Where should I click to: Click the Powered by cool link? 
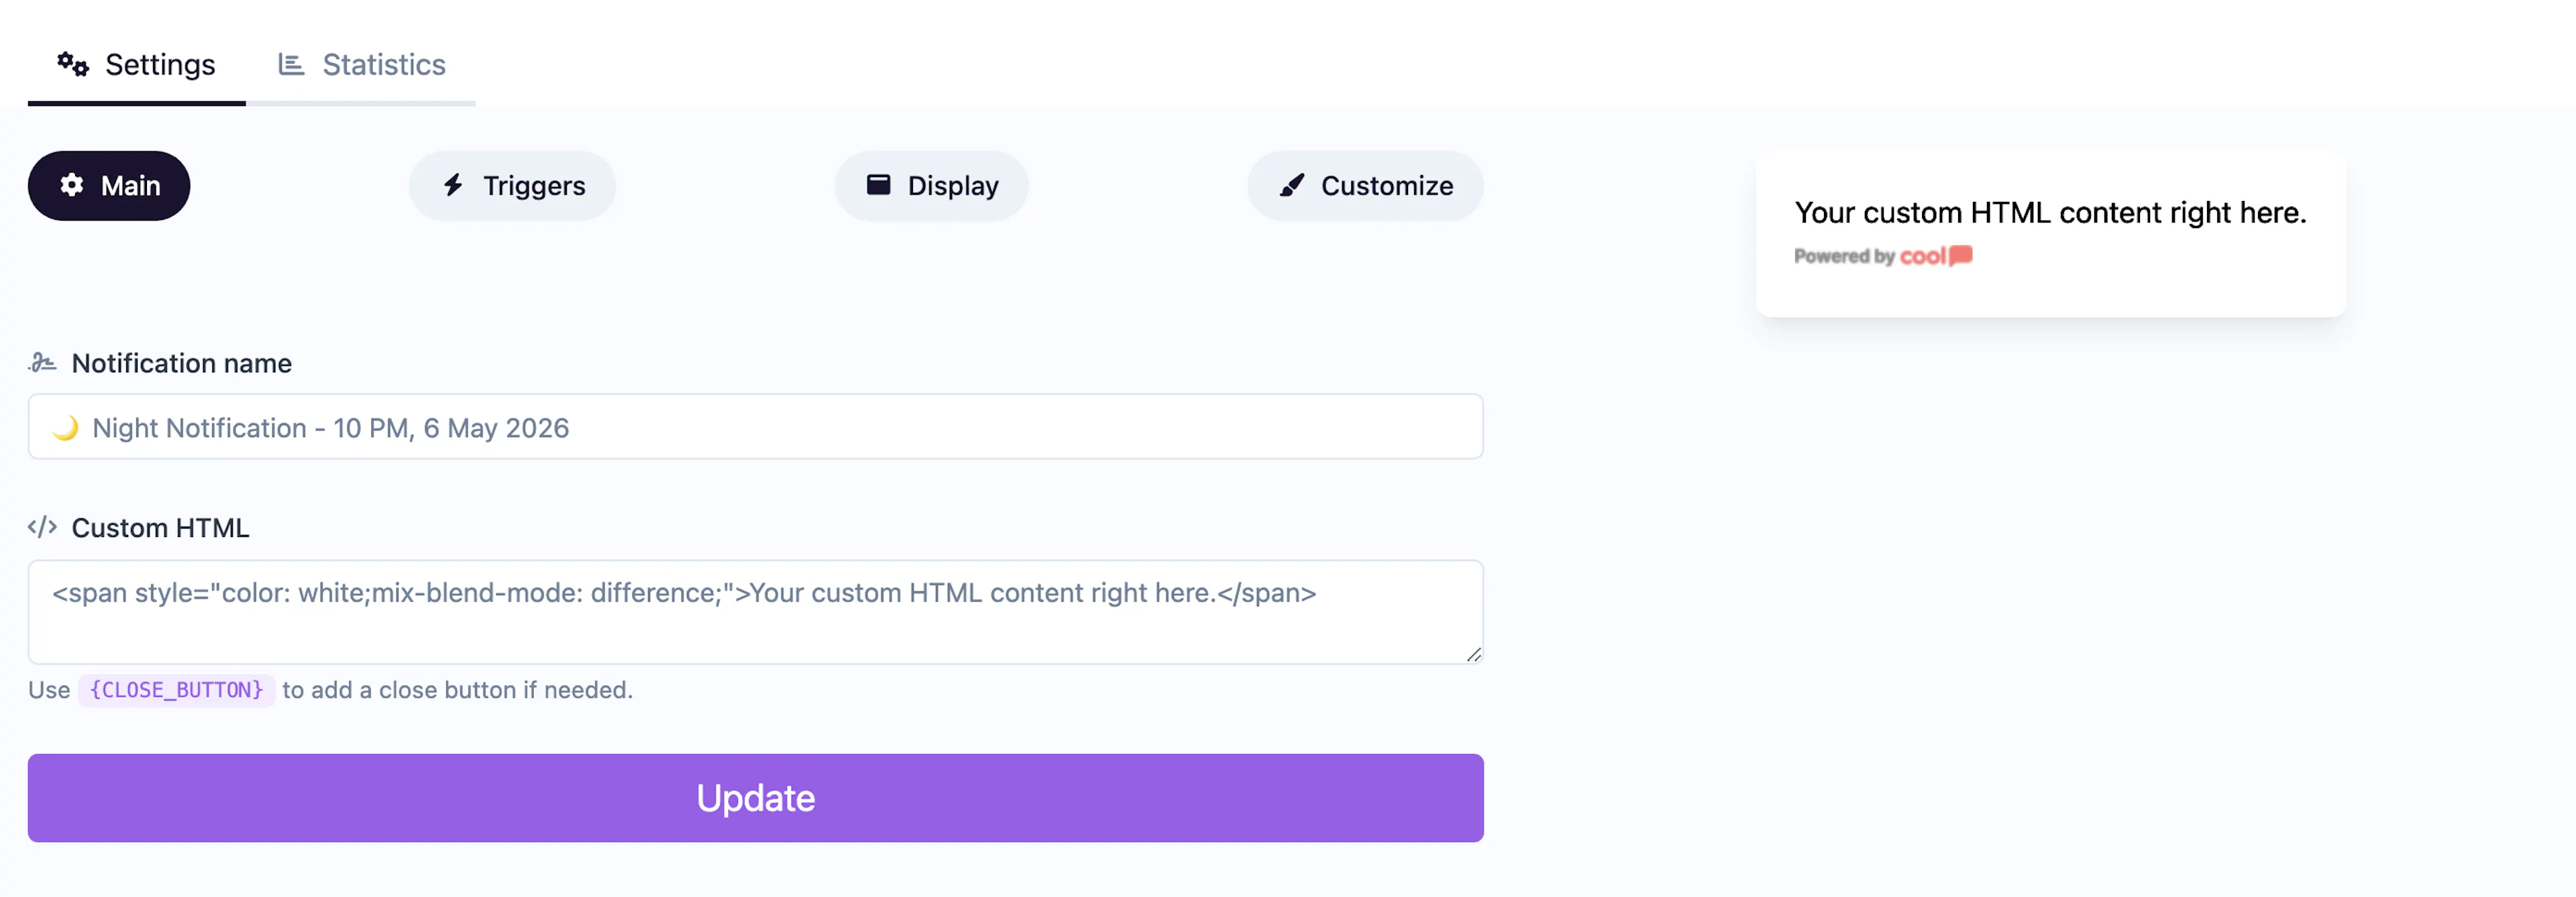(x=1883, y=255)
